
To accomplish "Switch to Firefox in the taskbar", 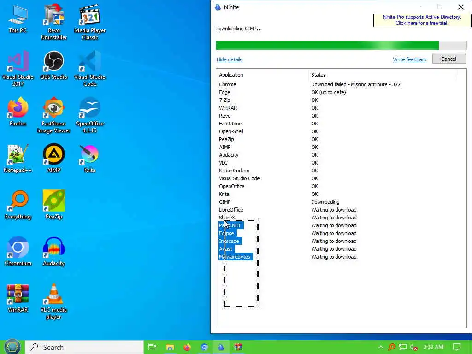I will click(x=187, y=347).
